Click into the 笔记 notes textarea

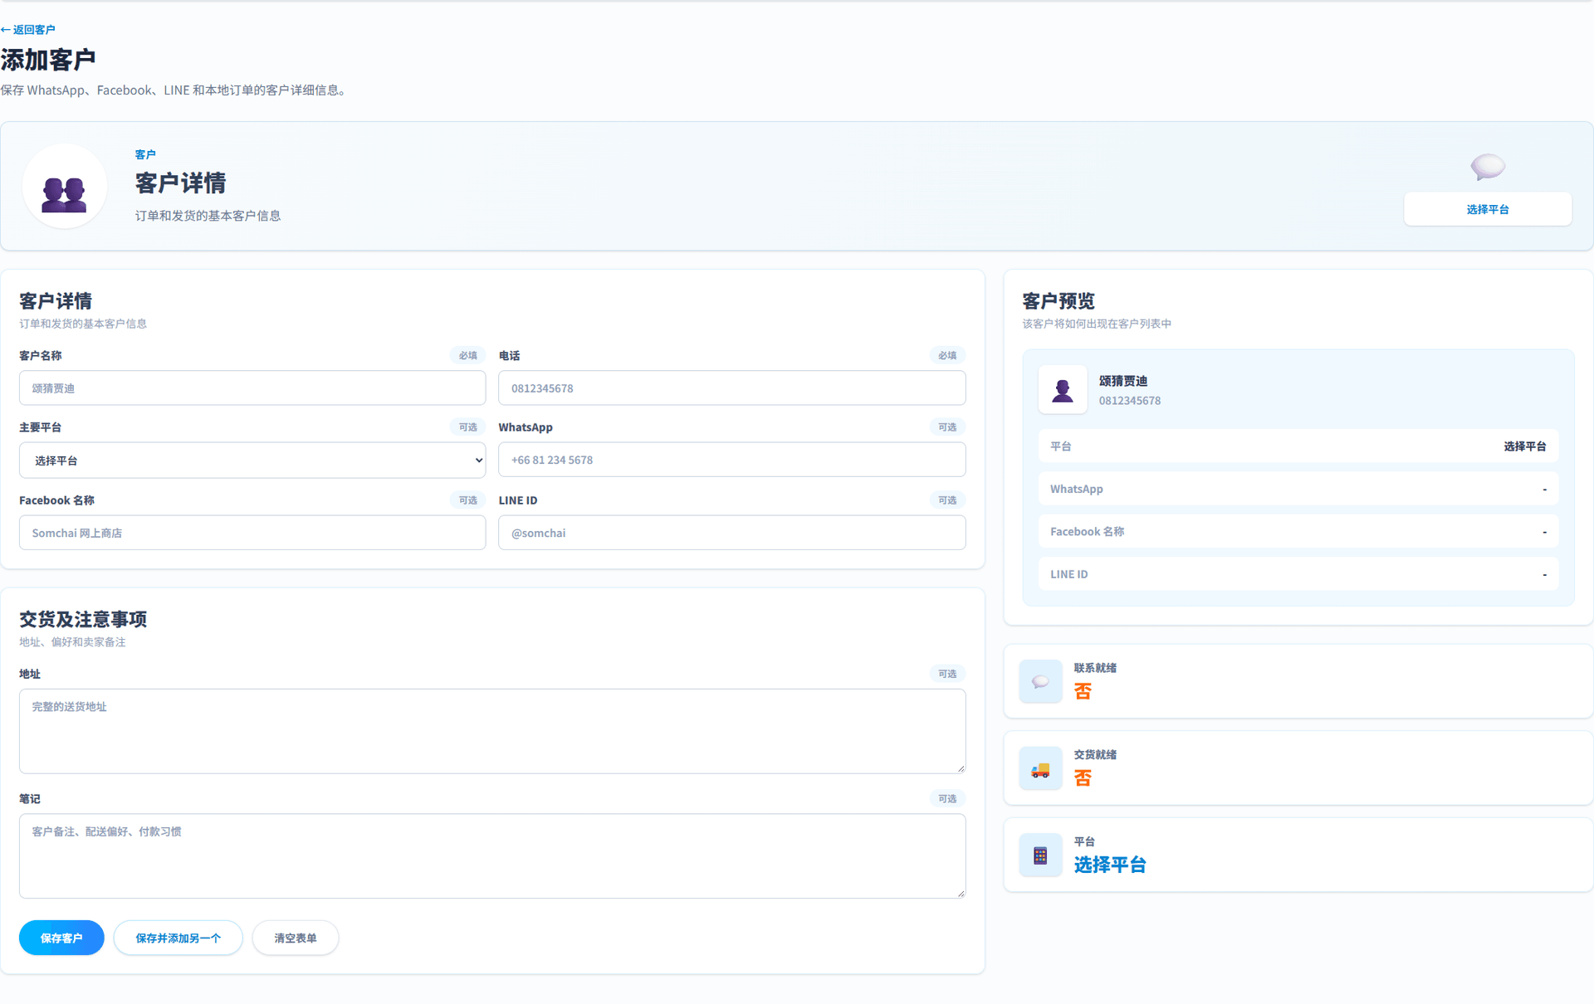(492, 855)
